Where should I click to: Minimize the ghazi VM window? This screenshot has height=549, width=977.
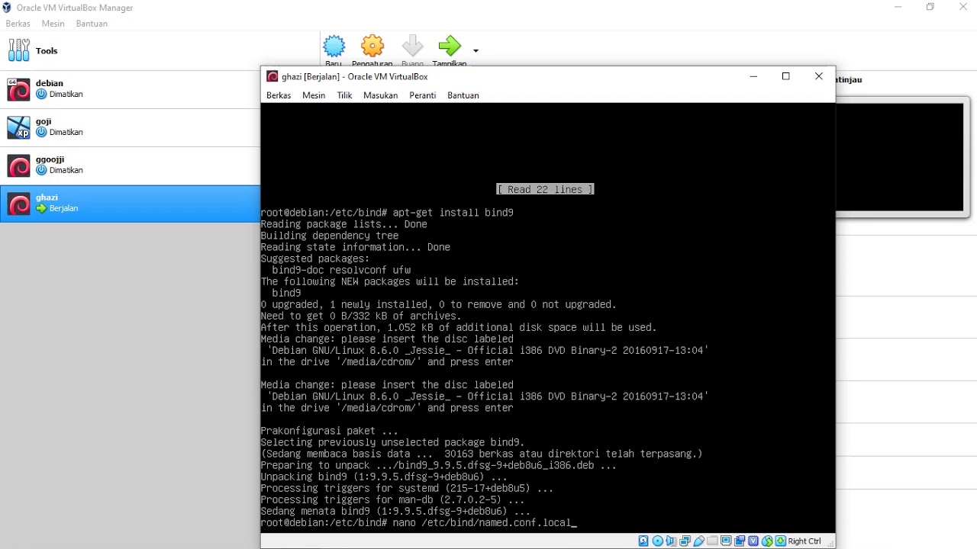753,76
